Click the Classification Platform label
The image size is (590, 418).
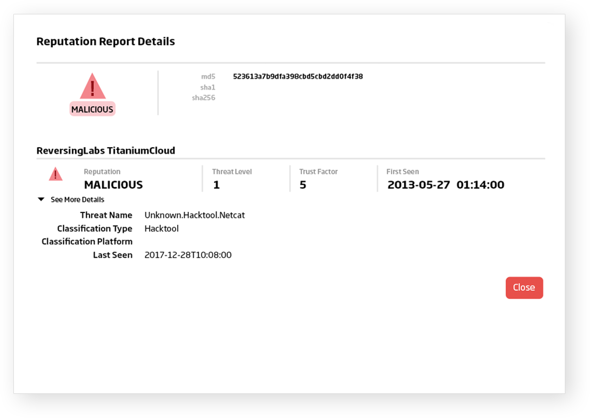pyautogui.click(x=87, y=242)
